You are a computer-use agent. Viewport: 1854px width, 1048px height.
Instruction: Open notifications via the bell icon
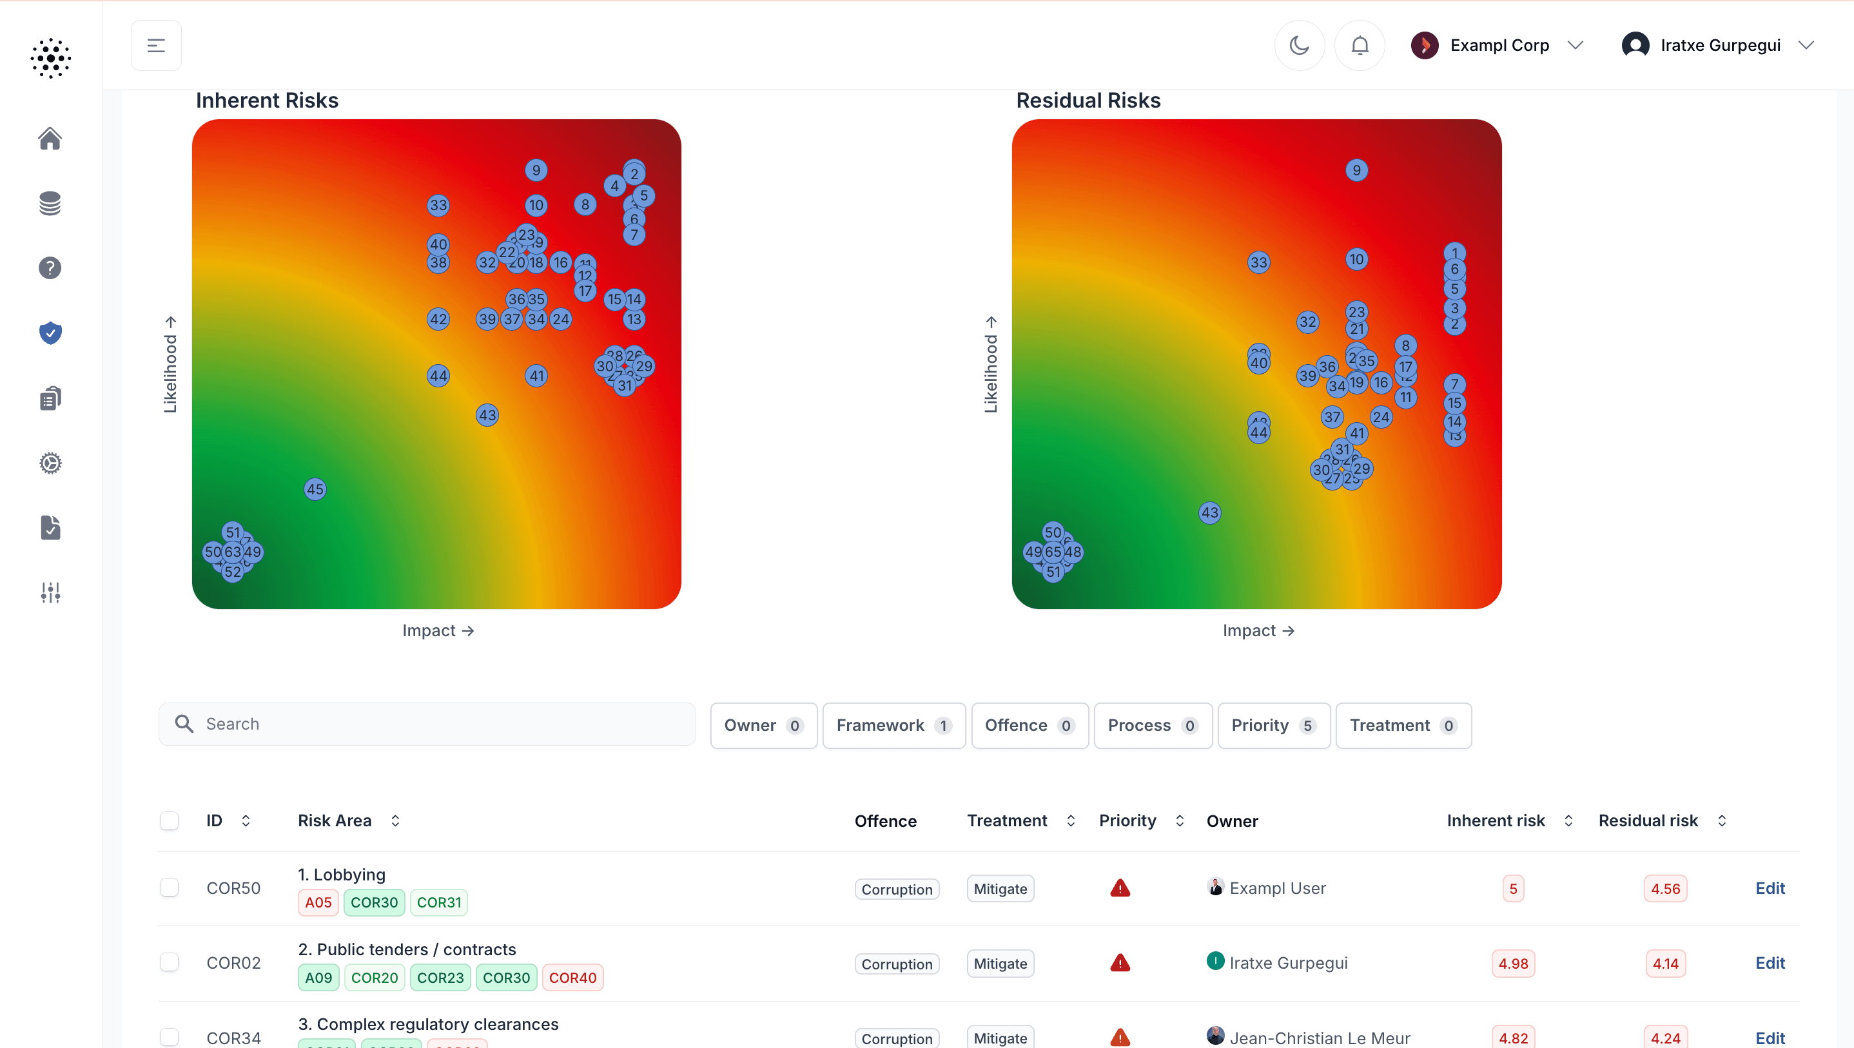click(1360, 44)
